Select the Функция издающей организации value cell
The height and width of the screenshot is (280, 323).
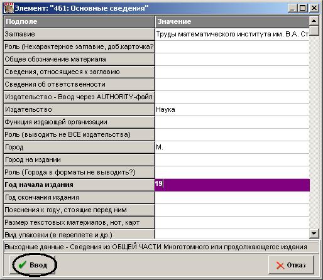(232, 122)
